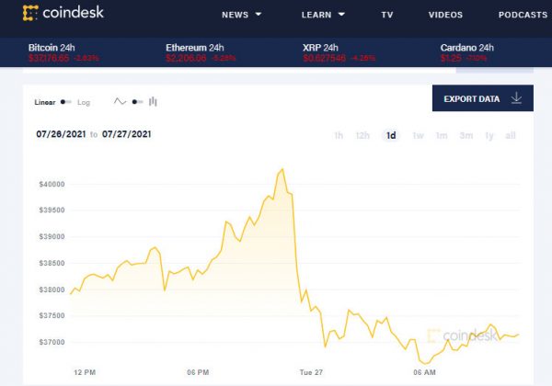
Task: Click the Export Data button
Action: pos(483,98)
